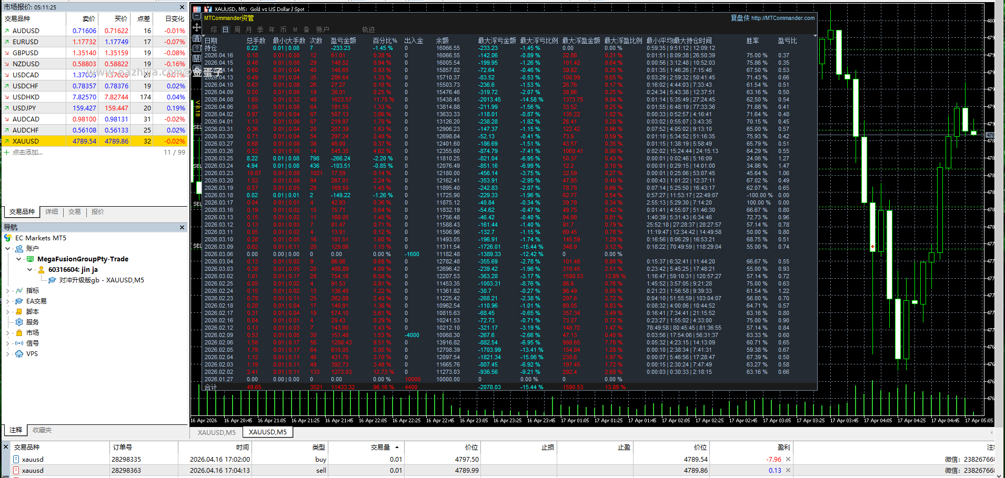This screenshot has width=1005, height=478.
Task: Select 日 daily view in MTCommander panel
Action: coord(225,29)
